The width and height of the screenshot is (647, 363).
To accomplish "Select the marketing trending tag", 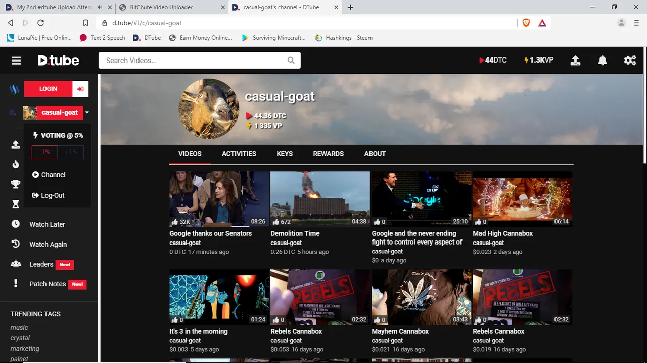I will point(25,348).
